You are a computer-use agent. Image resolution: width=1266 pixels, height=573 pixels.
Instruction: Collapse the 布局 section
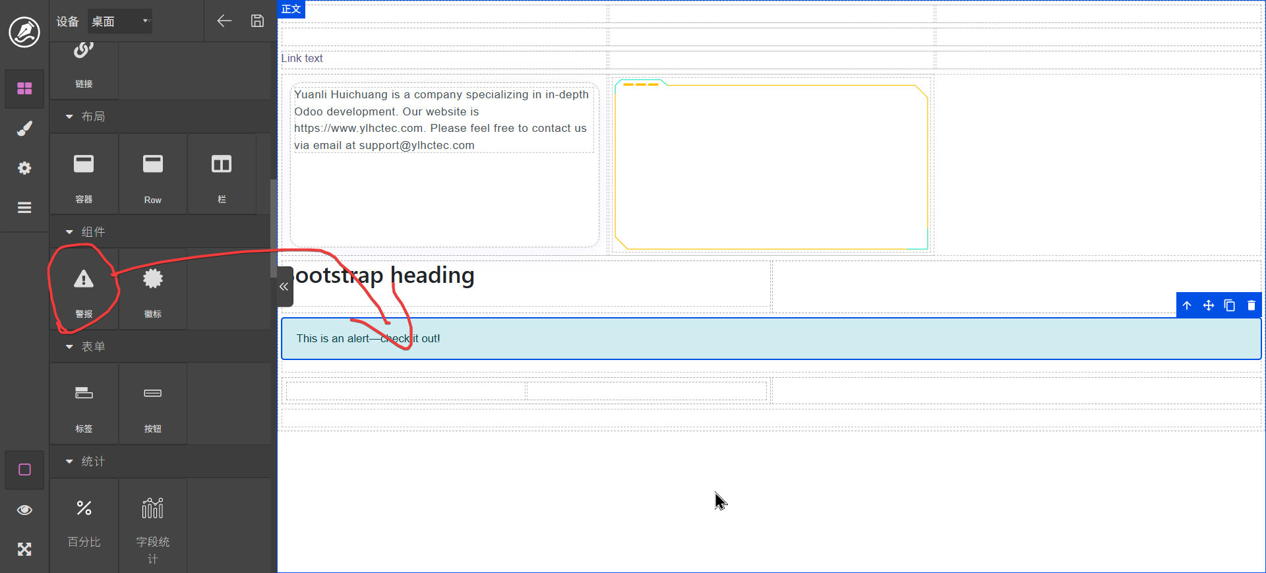point(69,117)
